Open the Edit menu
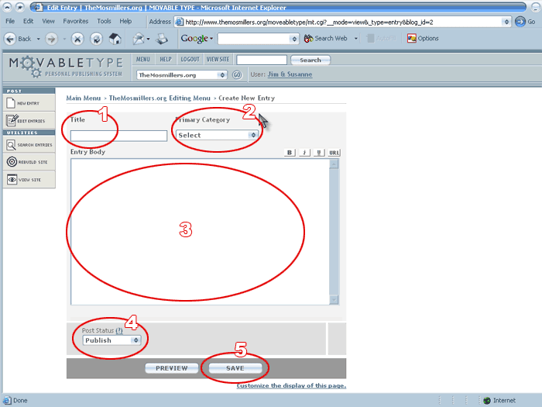Image resolution: width=542 pixels, height=407 pixels. click(x=29, y=21)
